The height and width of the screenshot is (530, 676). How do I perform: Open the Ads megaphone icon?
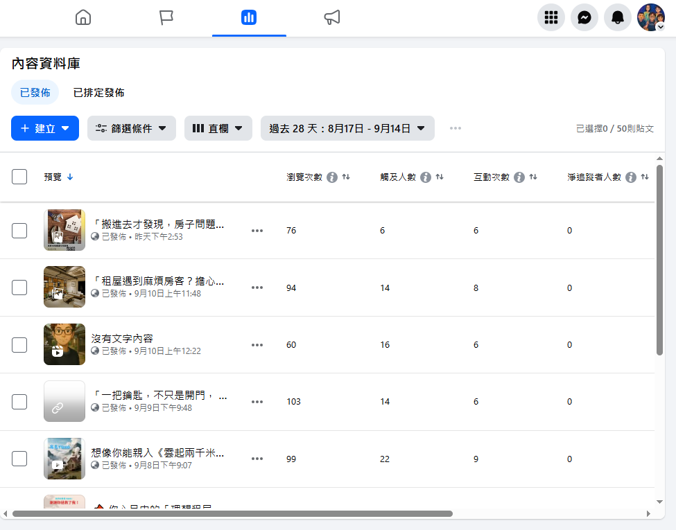[332, 18]
